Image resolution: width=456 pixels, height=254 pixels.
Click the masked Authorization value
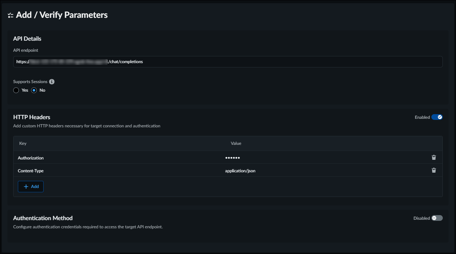(x=232, y=158)
